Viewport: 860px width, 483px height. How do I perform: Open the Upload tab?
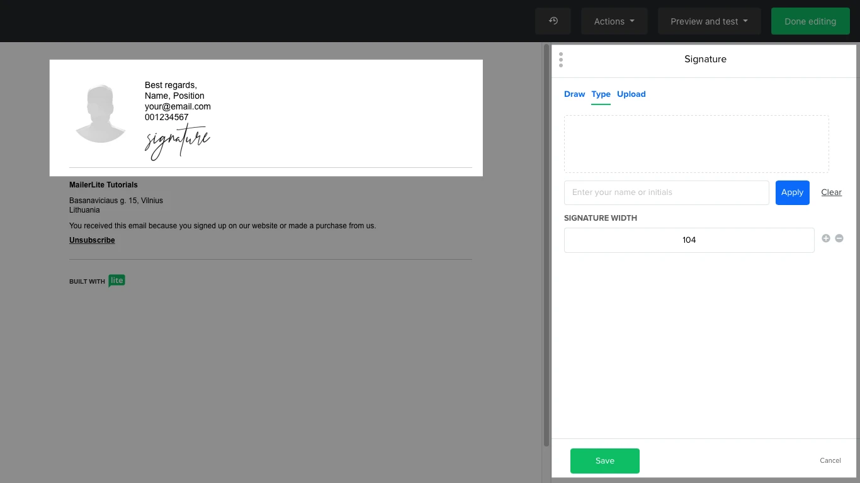(x=631, y=94)
